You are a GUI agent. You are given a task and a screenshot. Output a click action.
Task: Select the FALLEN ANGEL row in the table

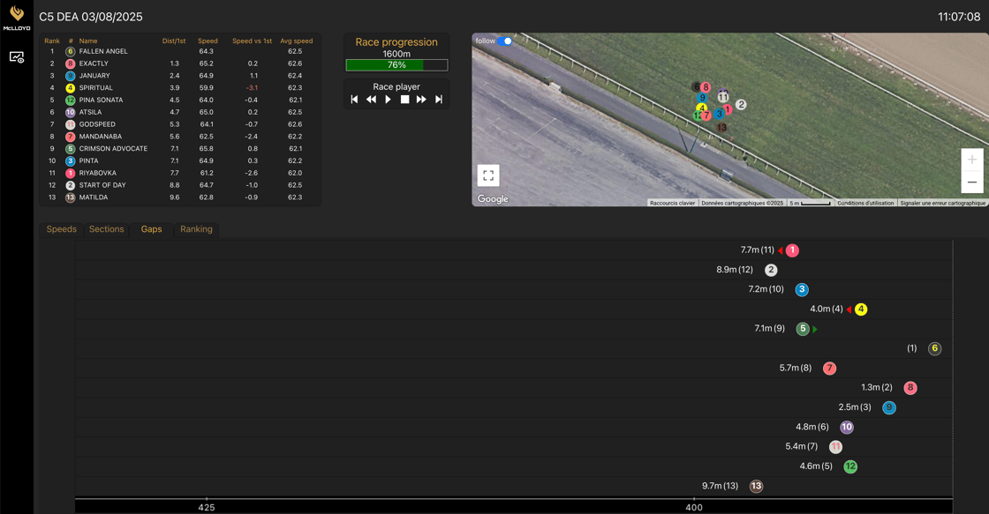(x=103, y=51)
